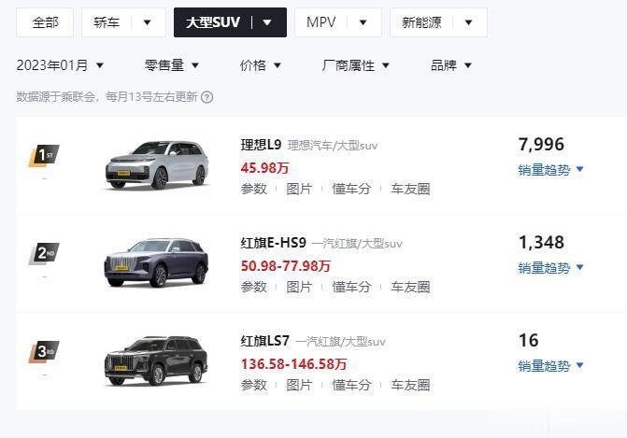Click the 红旗LS7 model name
The height and width of the screenshot is (438, 627).
coord(267,341)
